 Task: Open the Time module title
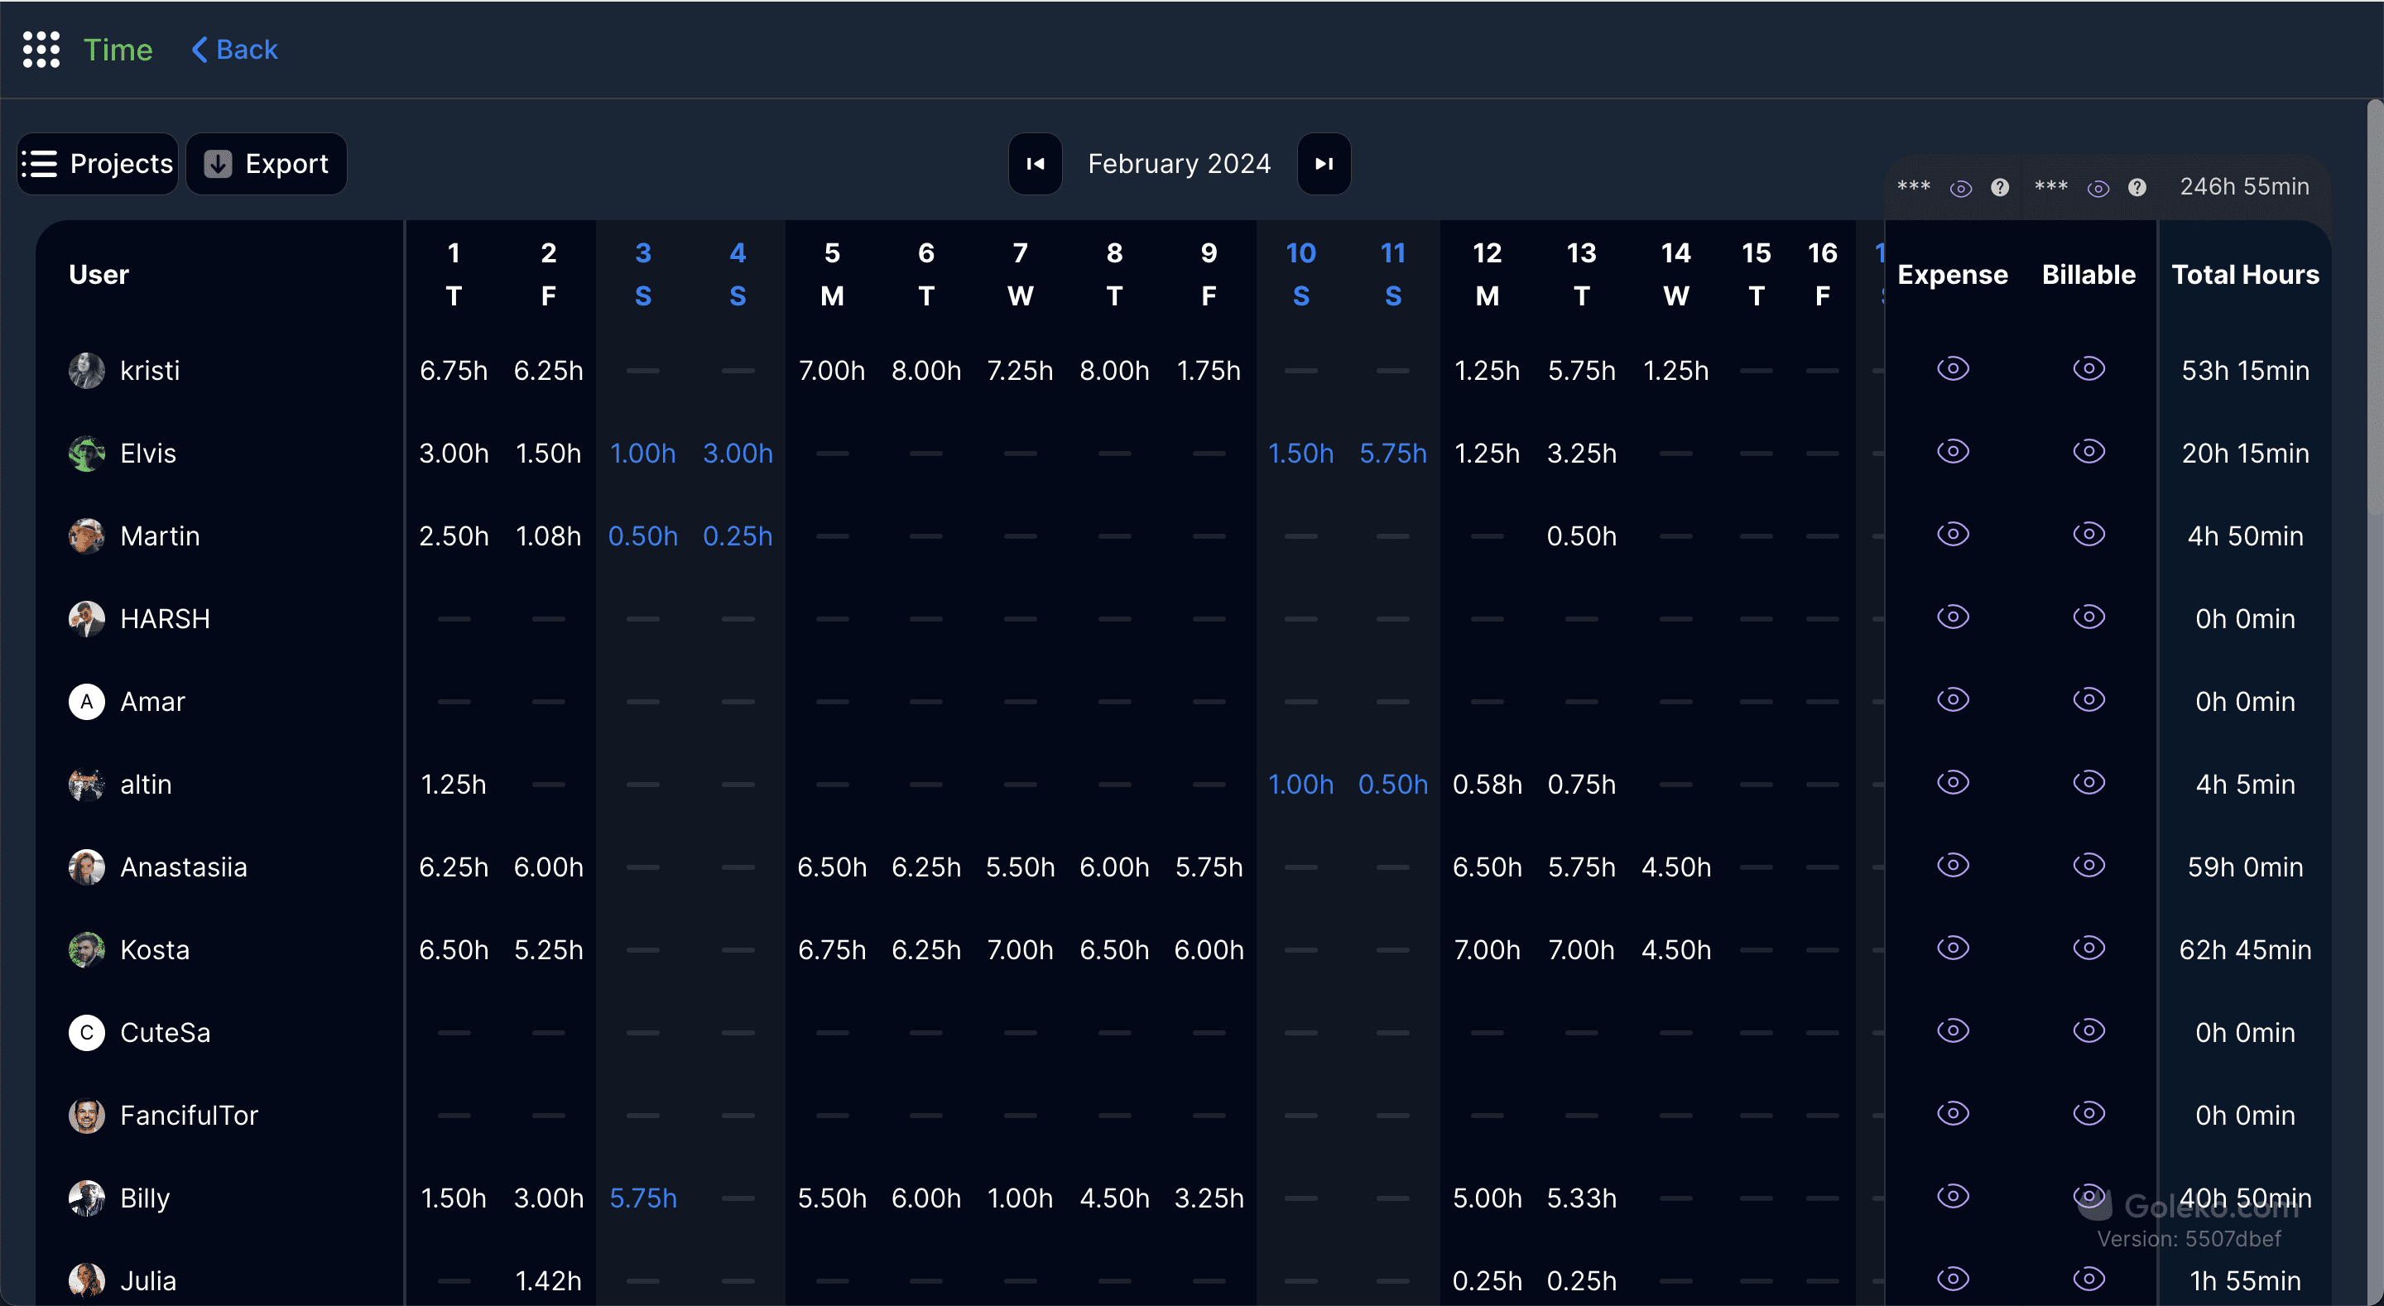118,49
